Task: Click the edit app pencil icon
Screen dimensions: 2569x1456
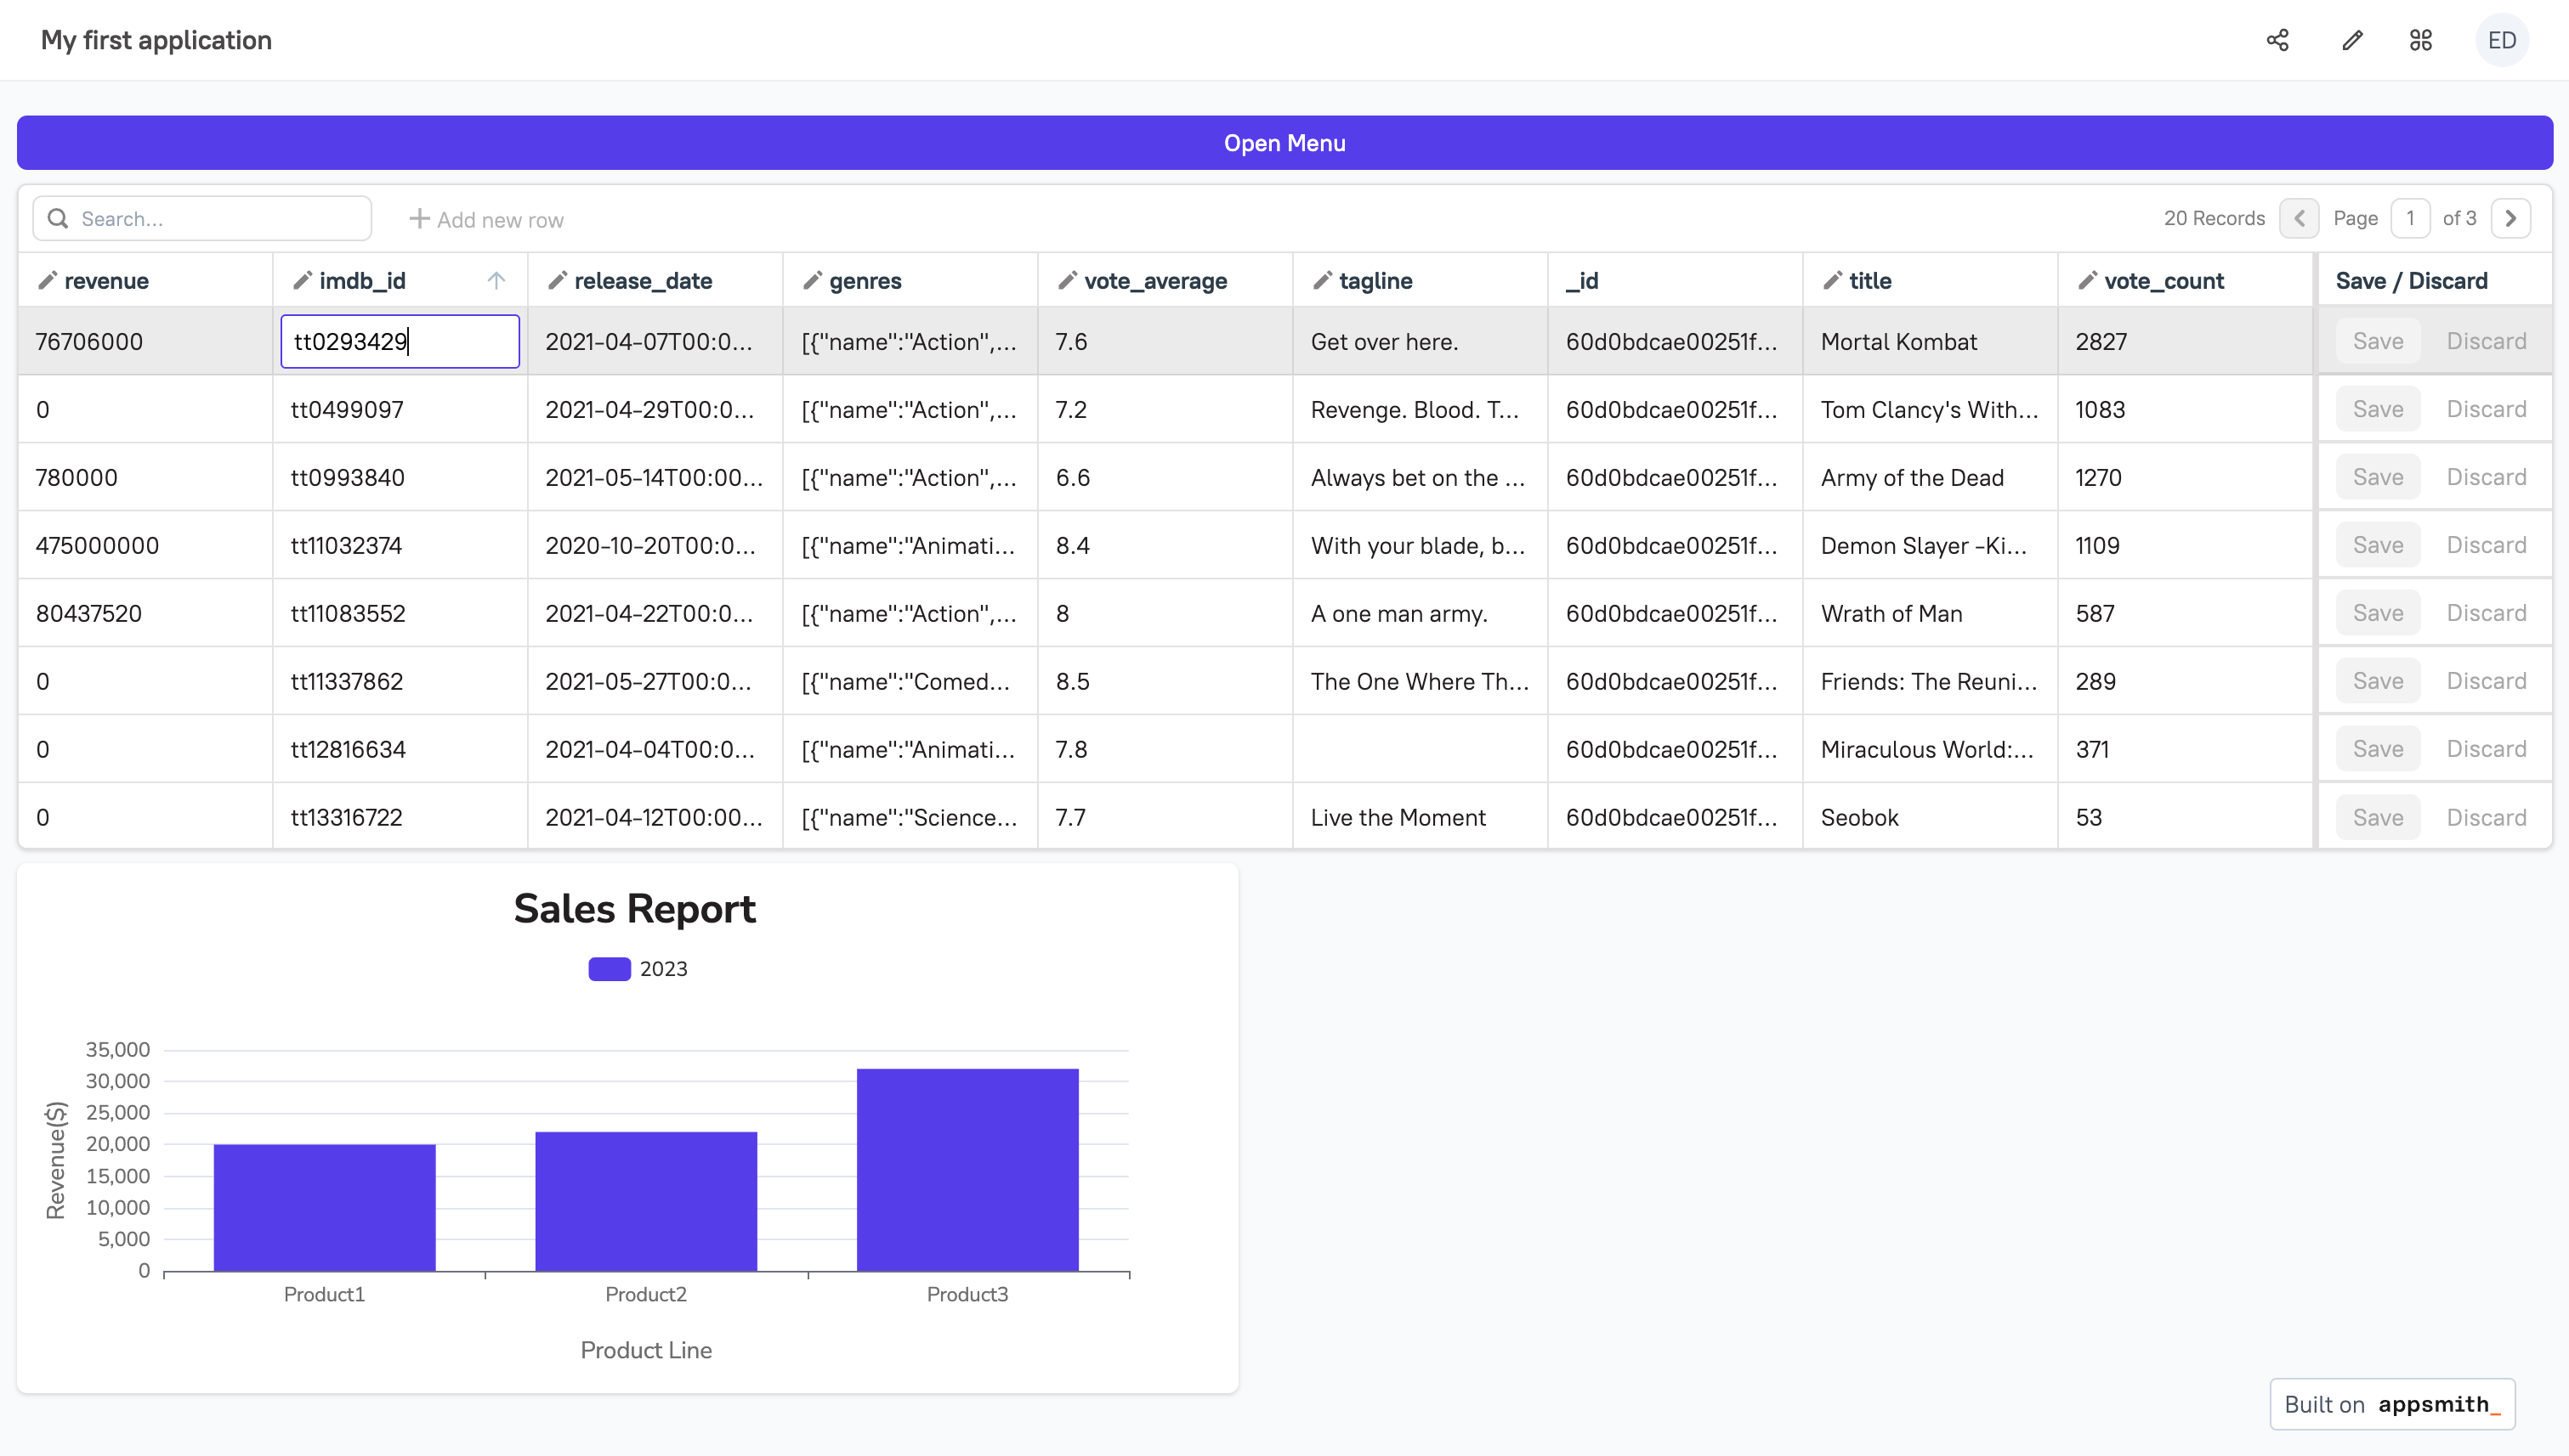Action: 2352,40
